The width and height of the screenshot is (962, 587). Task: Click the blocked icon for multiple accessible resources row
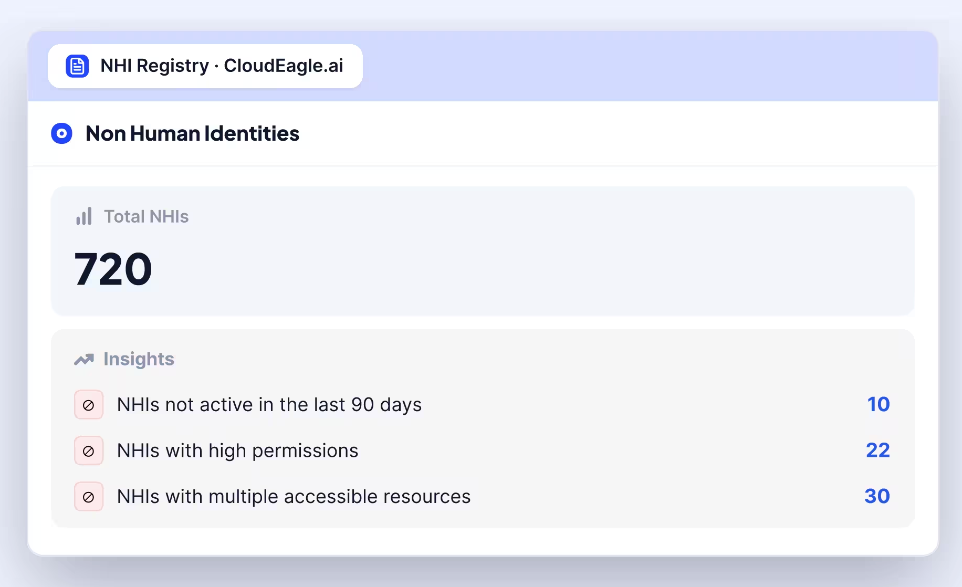(89, 497)
